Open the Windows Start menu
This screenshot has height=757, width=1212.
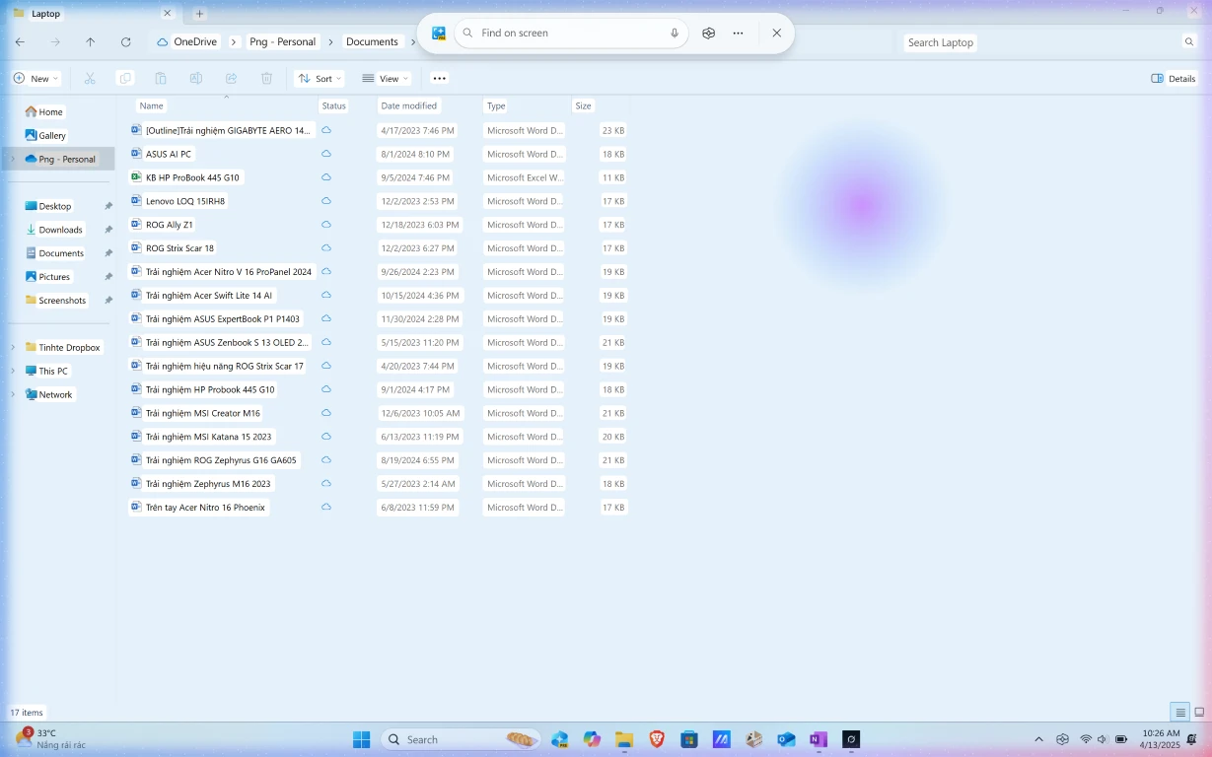362,739
